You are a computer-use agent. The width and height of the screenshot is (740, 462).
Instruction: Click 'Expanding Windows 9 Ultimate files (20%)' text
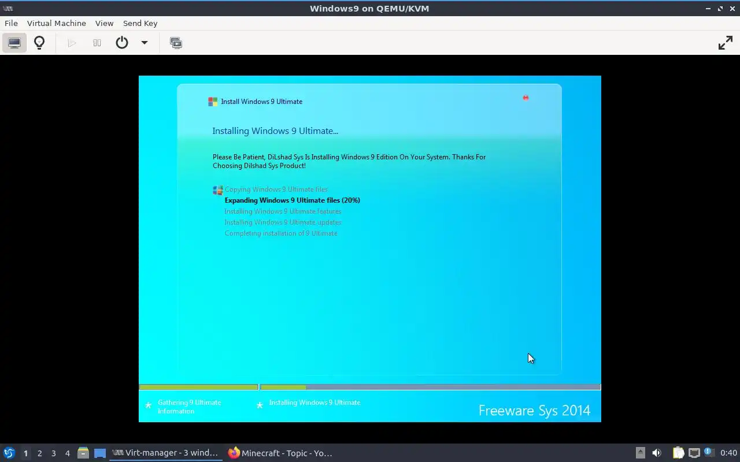292,200
